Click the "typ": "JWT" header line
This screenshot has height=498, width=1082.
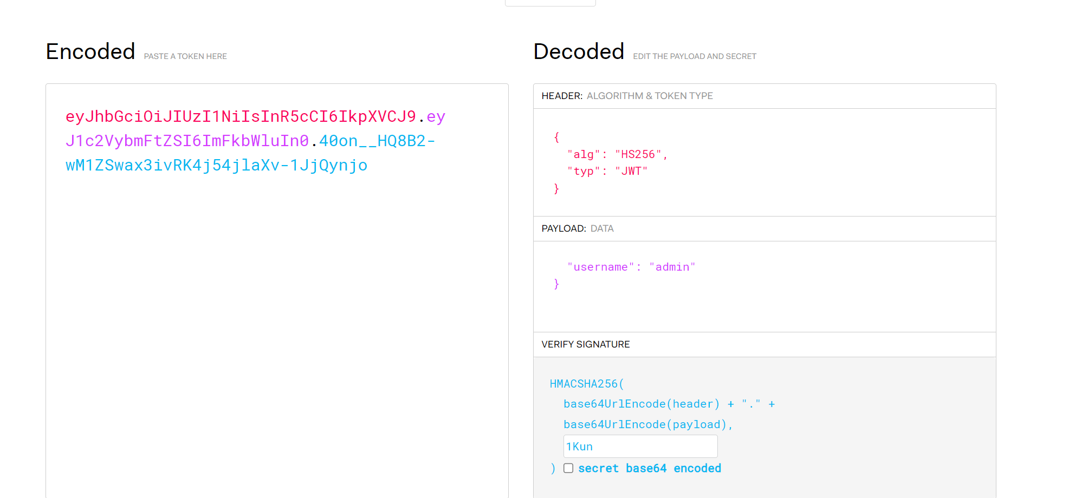point(607,171)
